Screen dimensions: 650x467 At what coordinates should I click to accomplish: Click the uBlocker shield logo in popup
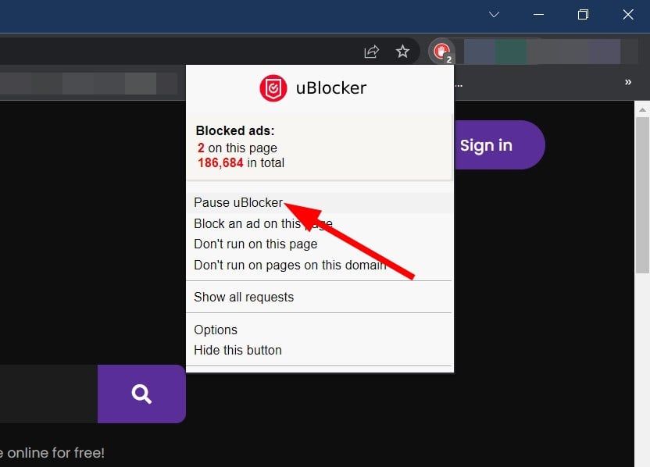click(273, 87)
